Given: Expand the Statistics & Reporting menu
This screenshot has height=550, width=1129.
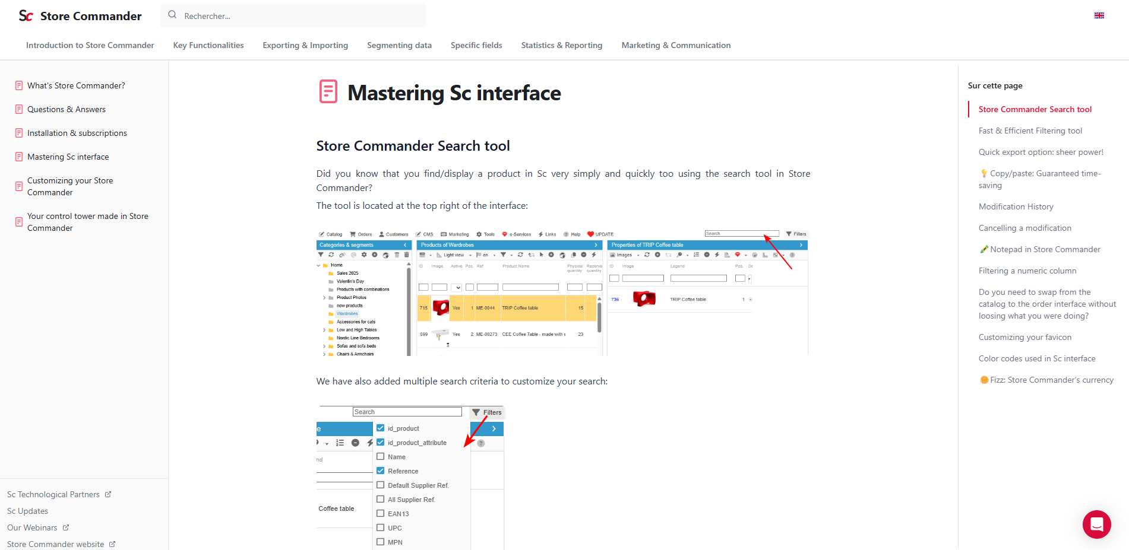Looking at the screenshot, I should coord(561,45).
